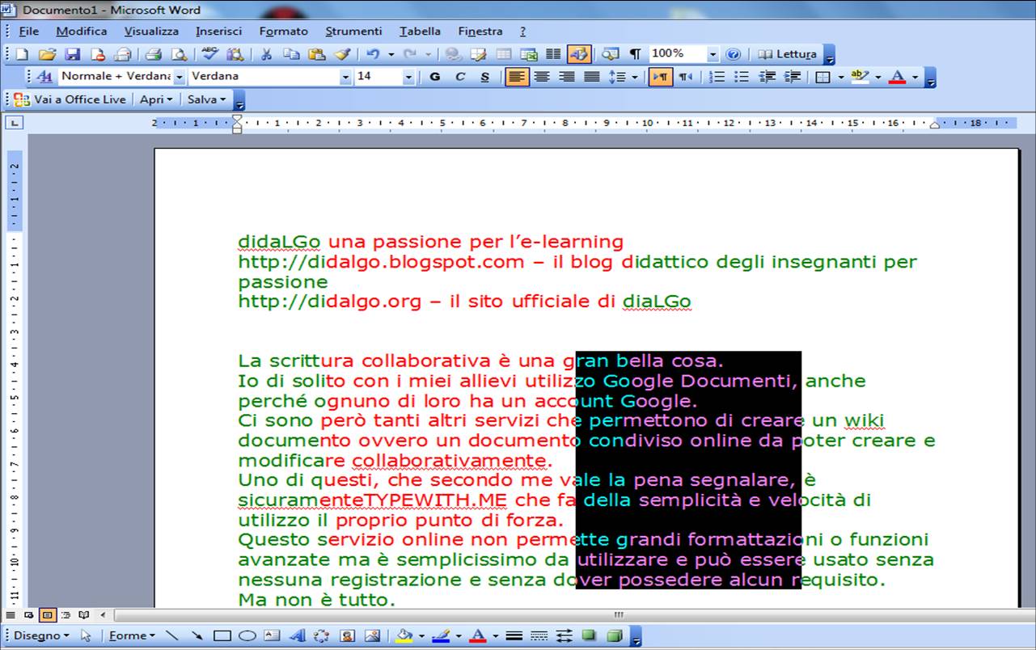Expand the borders dropdown arrow
This screenshot has height=650, width=1036.
pyautogui.click(x=840, y=77)
